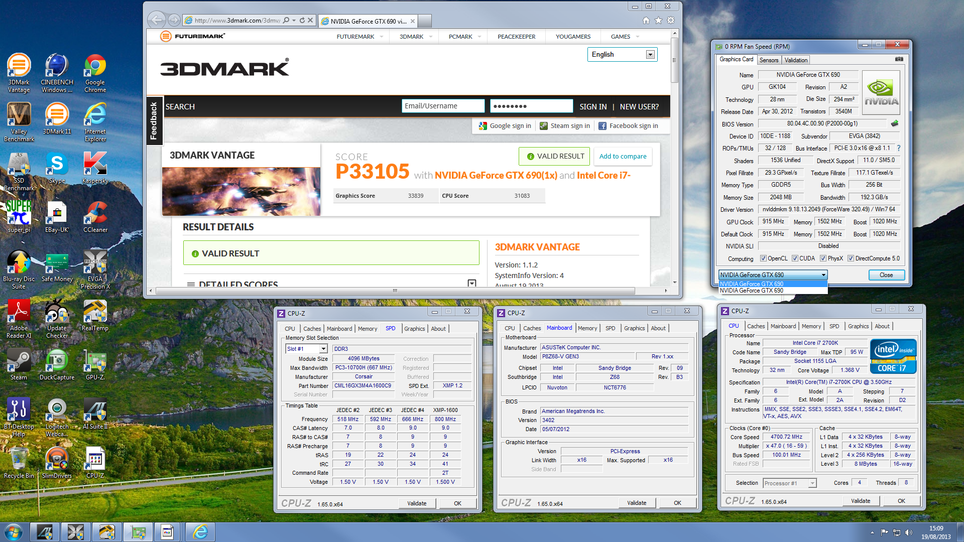The height and width of the screenshot is (542, 964).
Task: Launch the CPU-Z desktop shortcut
Action: point(95,463)
